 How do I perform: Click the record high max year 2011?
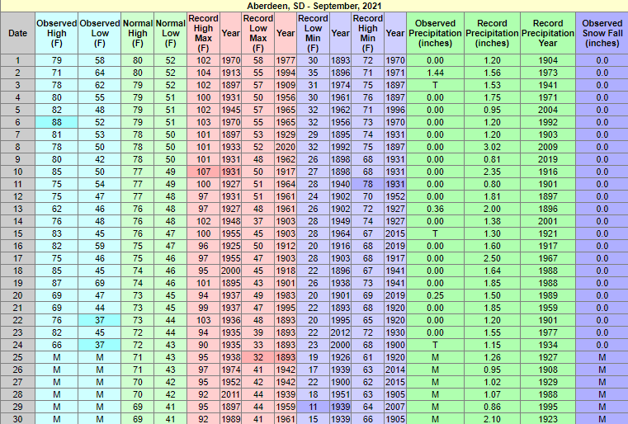click(231, 395)
